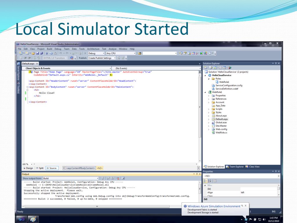297x223 pixels.
Task: Click the <asp:Content#BodyContent> breadcrumb tag
Action: coord(81,168)
